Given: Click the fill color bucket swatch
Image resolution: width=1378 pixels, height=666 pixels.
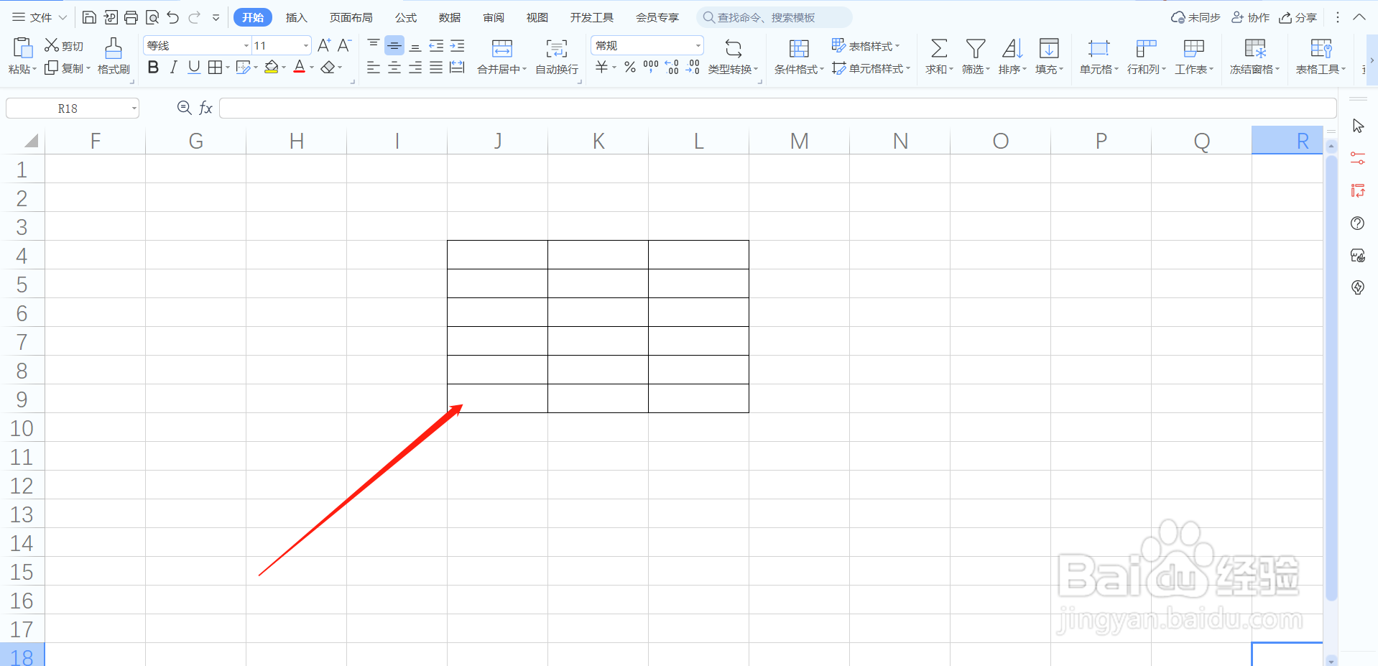Looking at the screenshot, I should (272, 68).
